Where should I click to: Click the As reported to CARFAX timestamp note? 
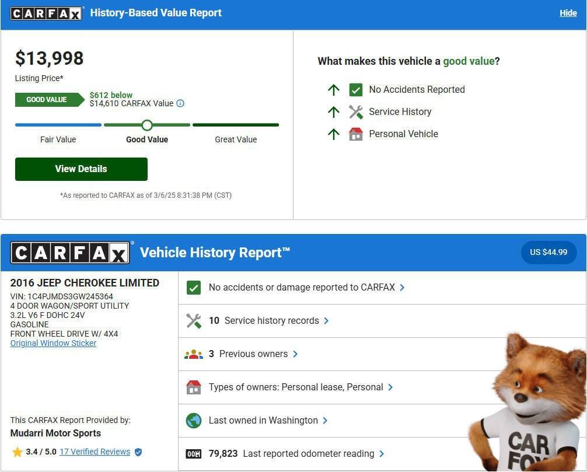(x=146, y=195)
